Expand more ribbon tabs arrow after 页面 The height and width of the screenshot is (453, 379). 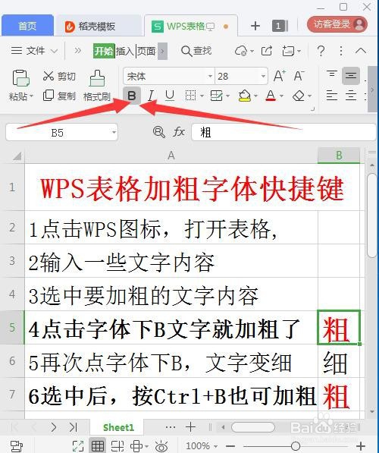tap(162, 51)
